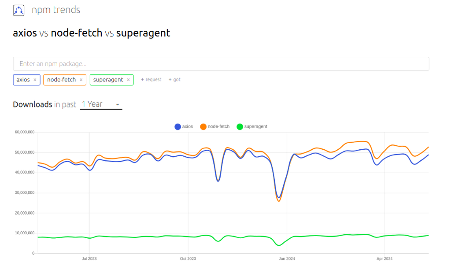Click the axios tag label
This screenshot has width=451, height=266.
coord(23,80)
